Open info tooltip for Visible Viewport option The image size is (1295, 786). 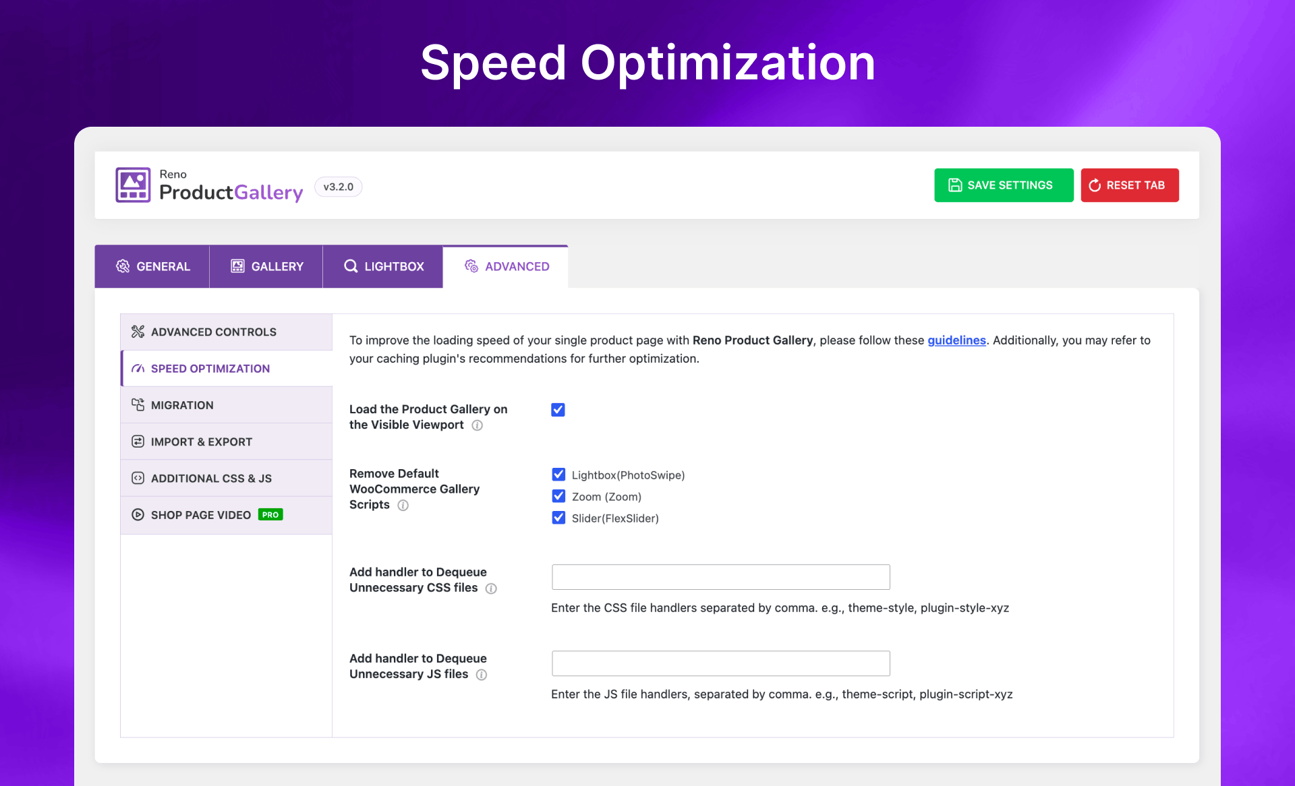tap(477, 425)
